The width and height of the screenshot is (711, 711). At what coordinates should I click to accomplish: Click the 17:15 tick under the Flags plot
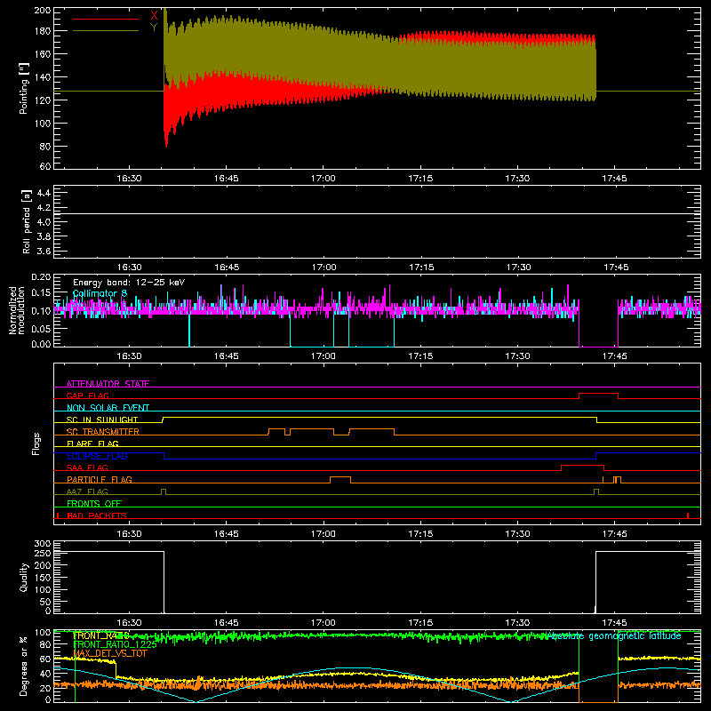tap(420, 534)
